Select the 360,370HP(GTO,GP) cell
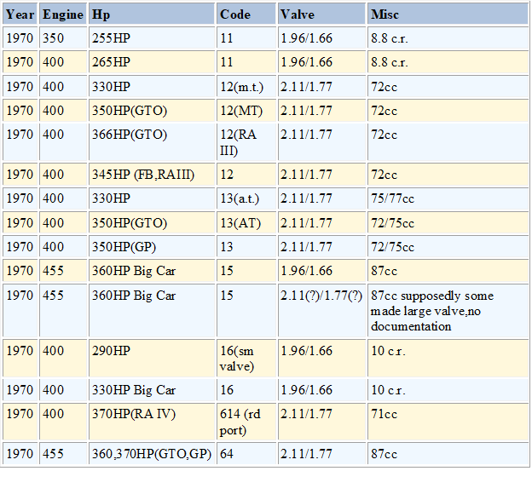532x494 pixels. [152, 453]
